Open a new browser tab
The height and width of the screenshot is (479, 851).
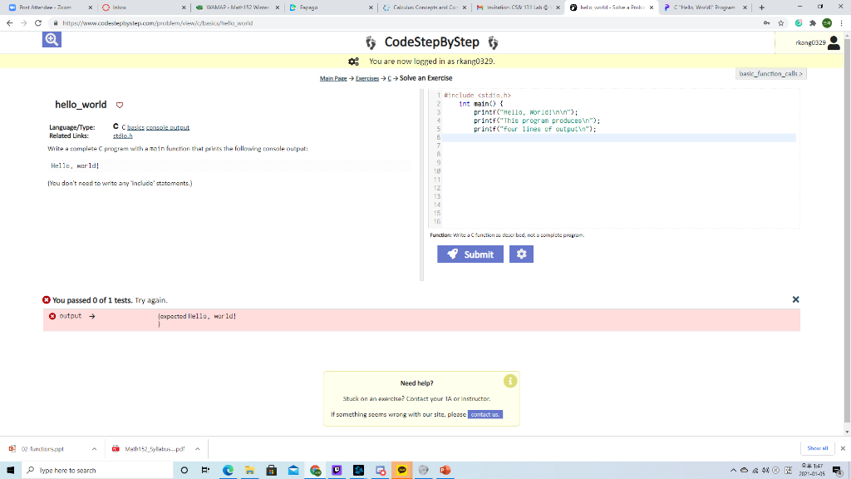tap(761, 7)
